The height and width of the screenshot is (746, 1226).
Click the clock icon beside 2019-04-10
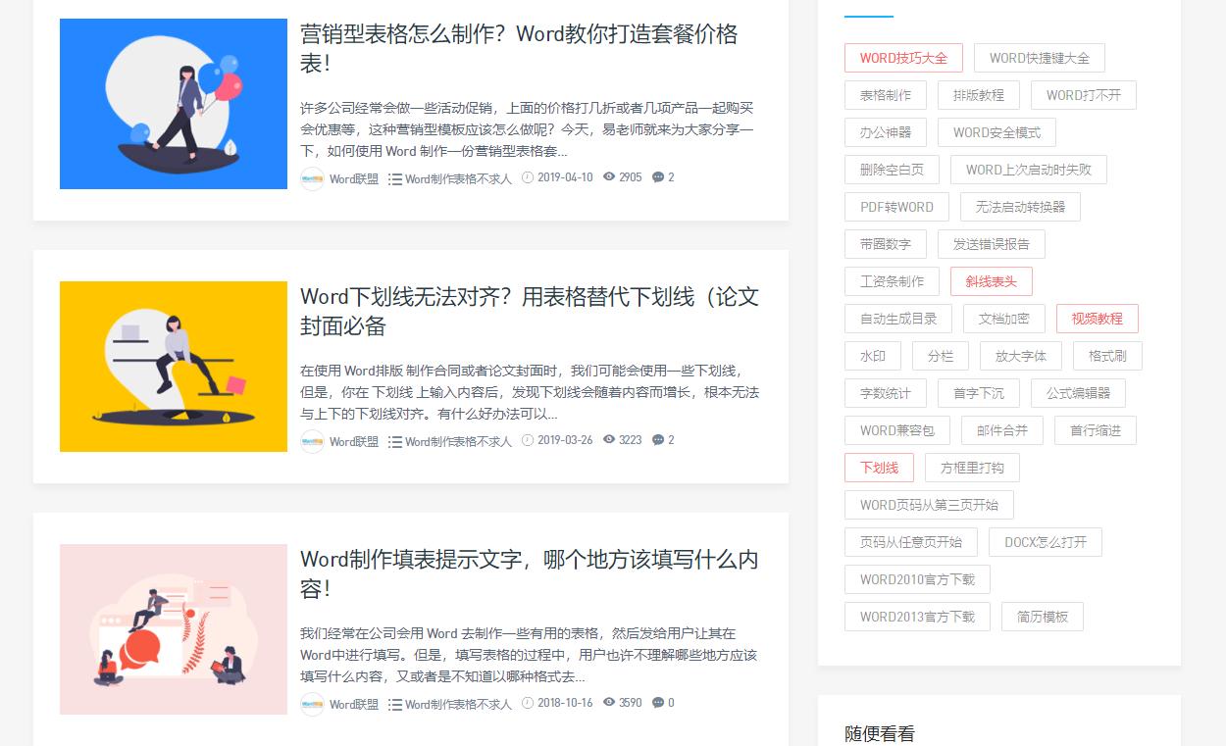pyautogui.click(x=528, y=177)
